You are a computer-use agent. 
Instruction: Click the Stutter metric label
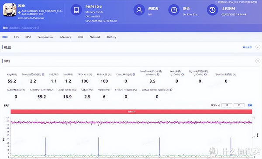coord(226,74)
